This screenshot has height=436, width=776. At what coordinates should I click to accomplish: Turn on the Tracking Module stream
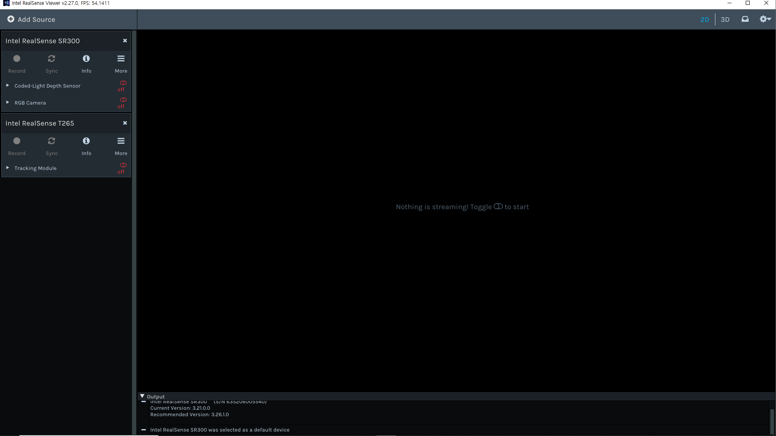(122, 165)
